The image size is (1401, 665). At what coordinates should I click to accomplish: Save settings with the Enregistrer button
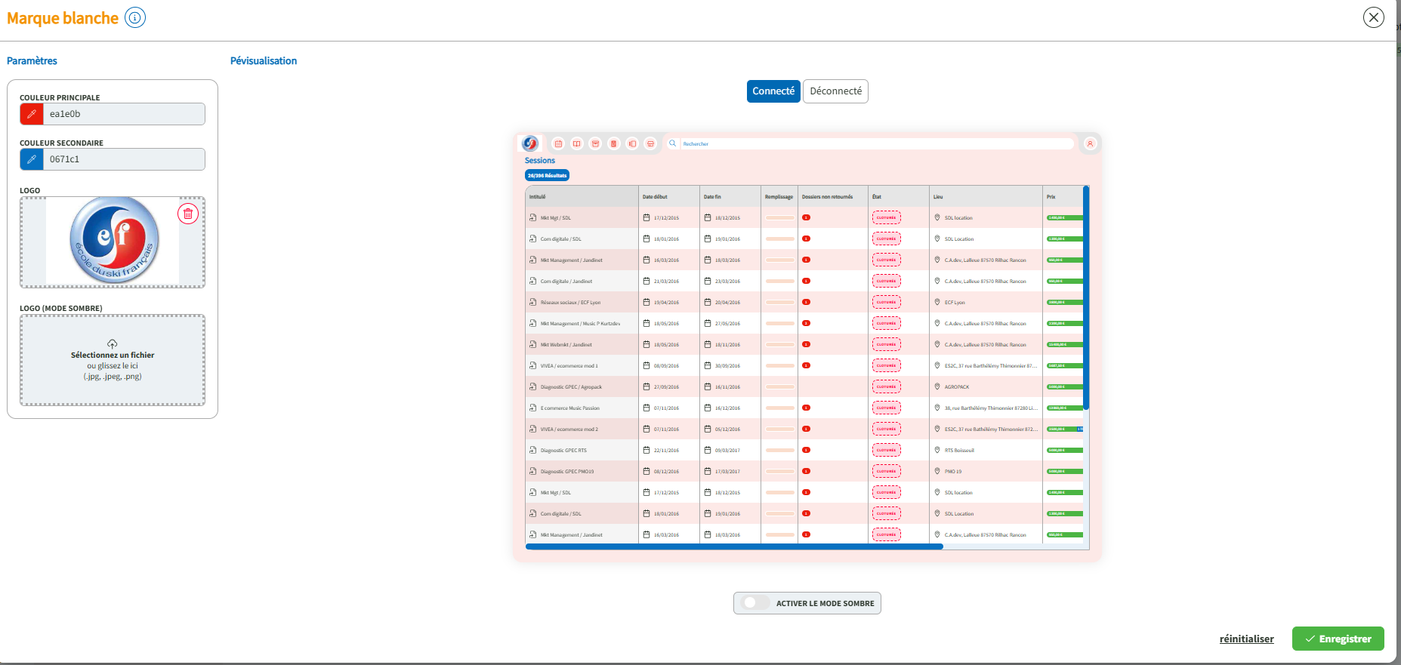click(1338, 639)
